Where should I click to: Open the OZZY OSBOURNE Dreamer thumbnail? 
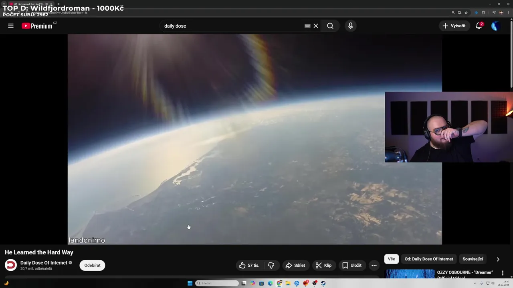pos(410,274)
